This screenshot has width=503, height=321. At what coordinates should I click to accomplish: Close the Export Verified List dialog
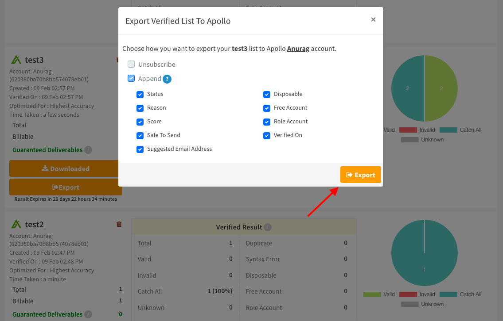[373, 19]
